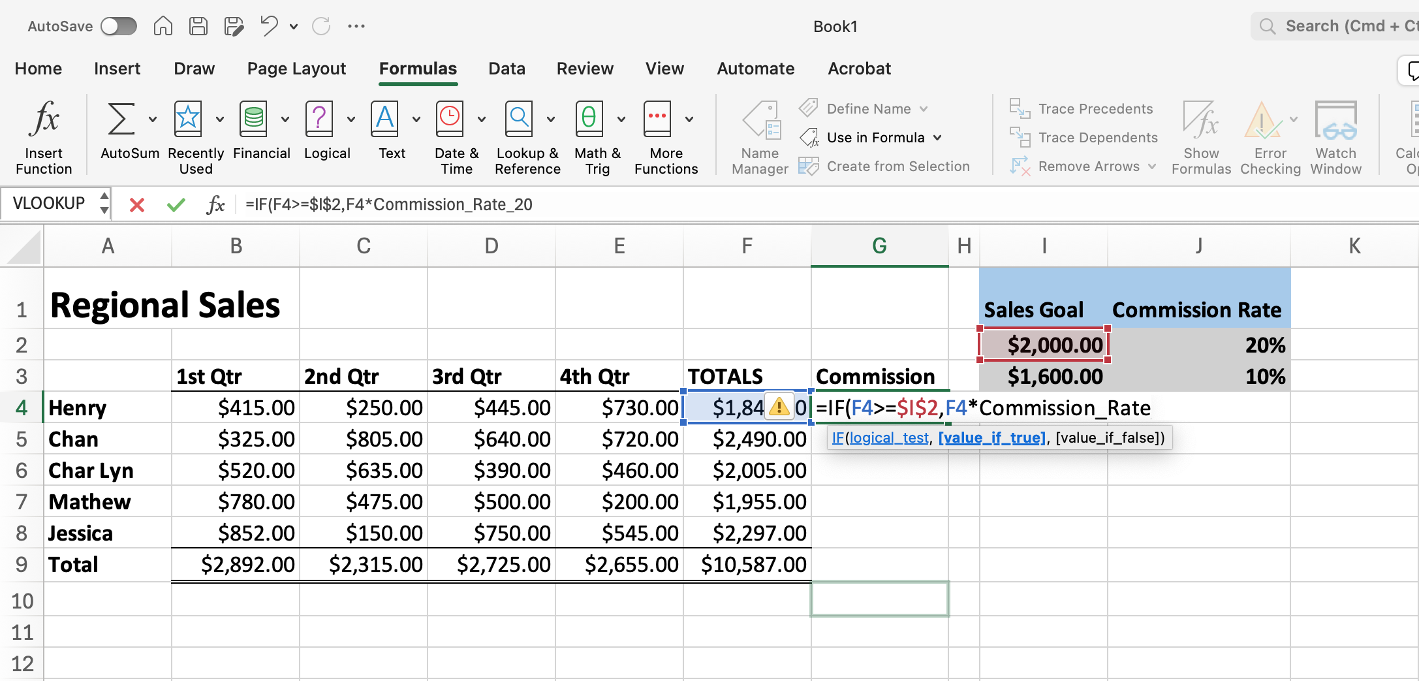The width and height of the screenshot is (1419, 681).
Task: Switch to the Page Layout tab
Action: pyautogui.click(x=296, y=69)
